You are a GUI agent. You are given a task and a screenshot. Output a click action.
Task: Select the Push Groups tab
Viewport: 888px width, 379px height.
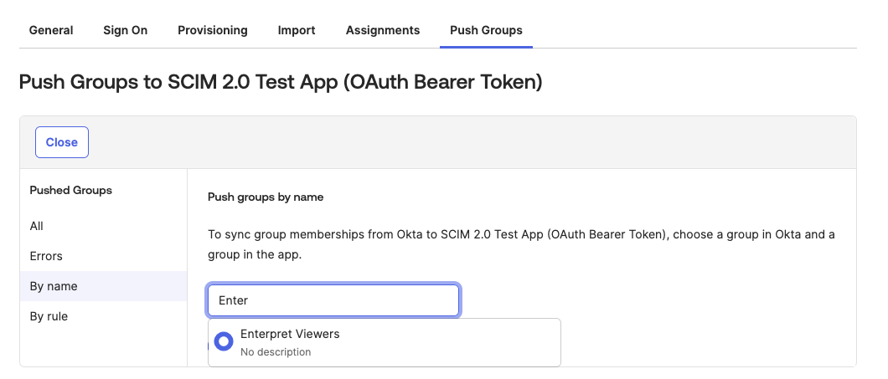click(486, 31)
